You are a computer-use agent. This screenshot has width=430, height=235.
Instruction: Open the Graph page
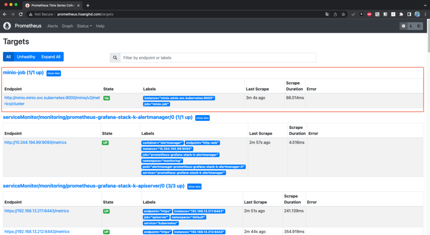pos(67,26)
